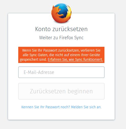Click the Konto zurücksetzen heading
This screenshot has width=126, height=129.
click(61, 29)
